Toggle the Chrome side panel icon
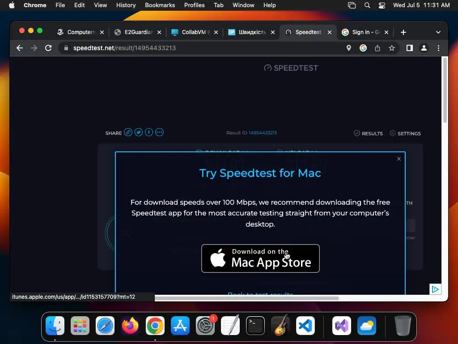This screenshot has height=344, width=458. click(x=410, y=48)
